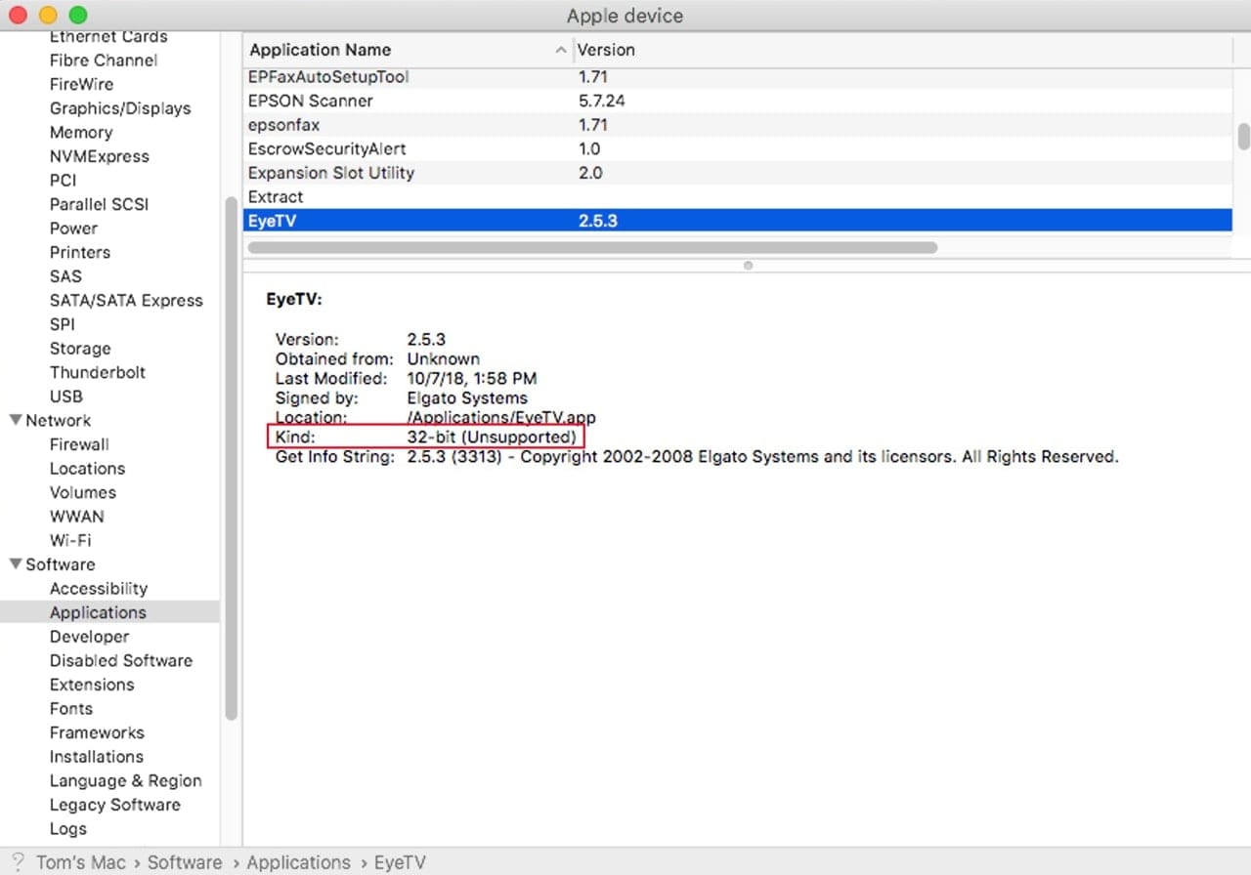Click Applications in the bottom path bar

[x=298, y=862]
